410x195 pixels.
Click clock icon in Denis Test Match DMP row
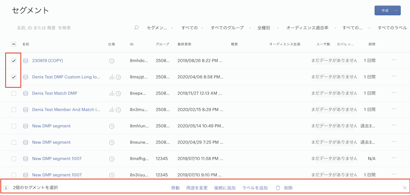click(119, 93)
